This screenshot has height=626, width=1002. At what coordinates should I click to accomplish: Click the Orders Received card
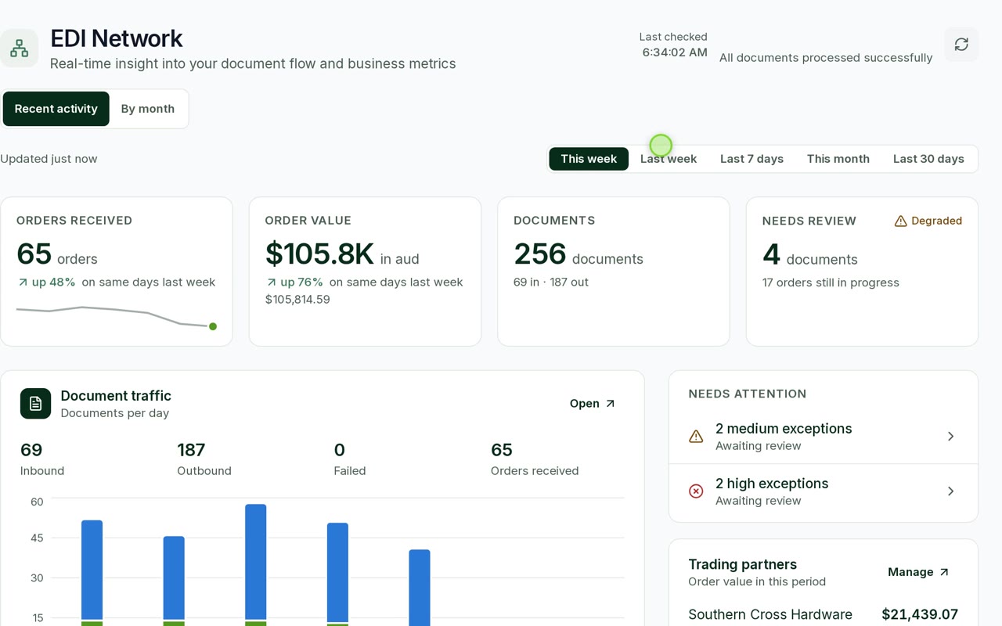[x=117, y=272]
